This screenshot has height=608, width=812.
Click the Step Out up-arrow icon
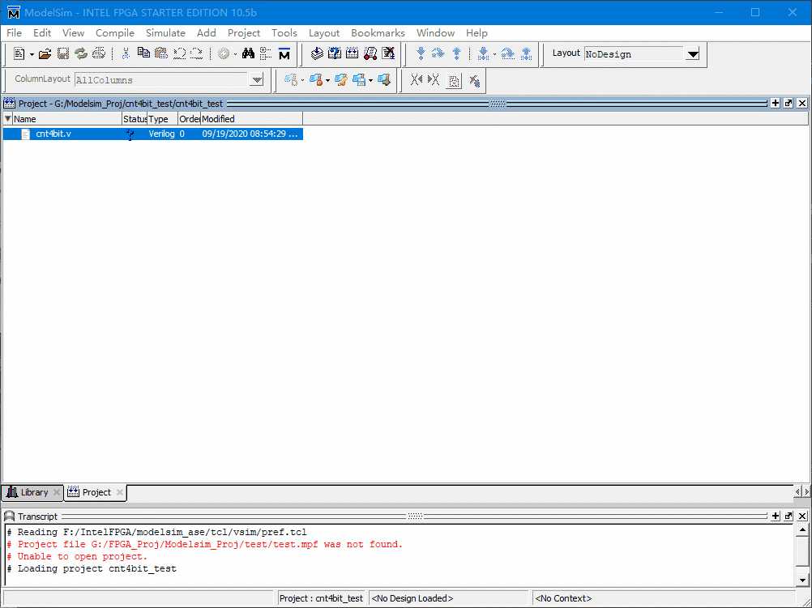pos(456,53)
